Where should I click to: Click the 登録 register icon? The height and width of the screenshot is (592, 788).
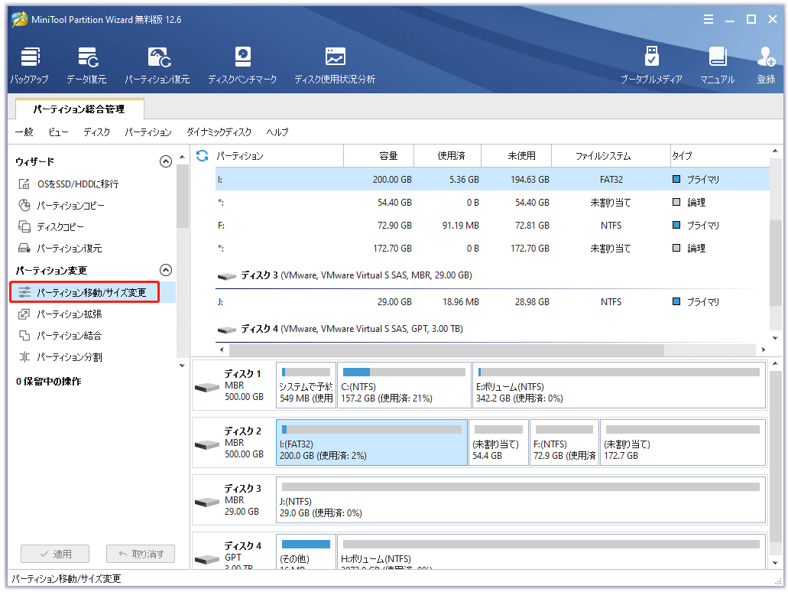[x=767, y=65]
